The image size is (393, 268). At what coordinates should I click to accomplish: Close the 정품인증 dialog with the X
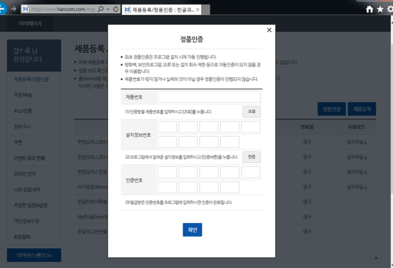point(269,30)
